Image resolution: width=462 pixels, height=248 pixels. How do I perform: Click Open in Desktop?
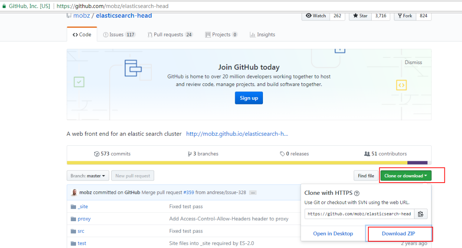[x=333, y=234]
